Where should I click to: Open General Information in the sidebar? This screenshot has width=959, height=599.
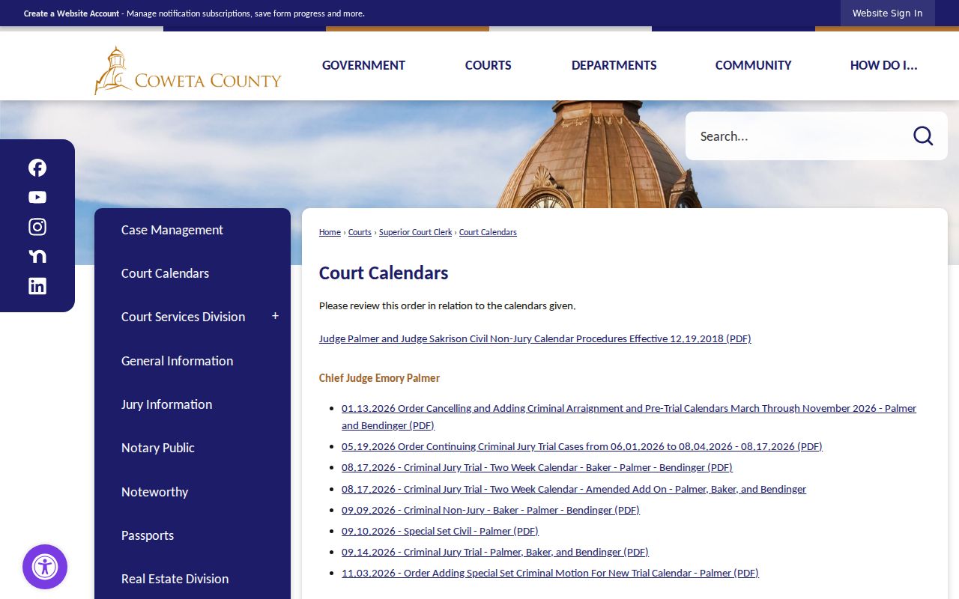coord(177,361)
